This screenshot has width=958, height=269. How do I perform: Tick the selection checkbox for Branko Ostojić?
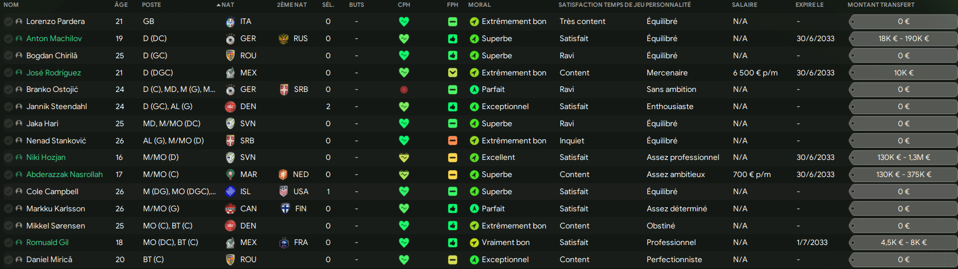tap(8, 90)
